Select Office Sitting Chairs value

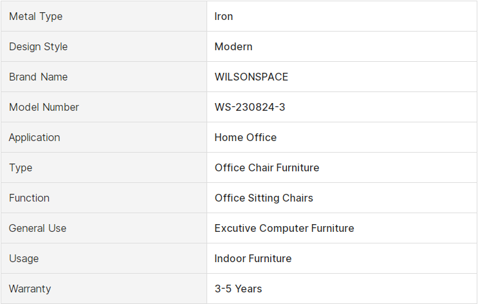pyautogui.click(x=264, y=198)
